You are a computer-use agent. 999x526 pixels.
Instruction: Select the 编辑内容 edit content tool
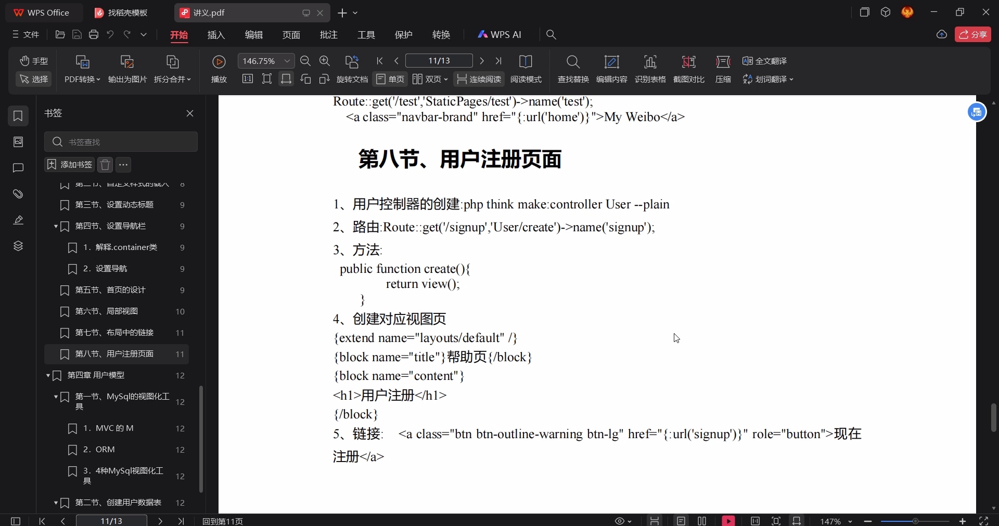pos(612,69)
